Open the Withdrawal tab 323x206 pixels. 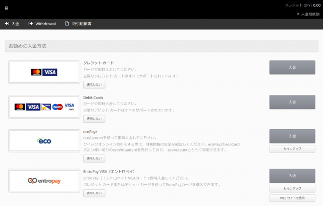[x=42, y=24]
